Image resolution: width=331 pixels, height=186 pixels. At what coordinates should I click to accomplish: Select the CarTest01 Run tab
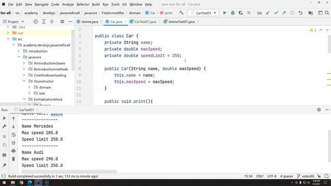[26, 110]
